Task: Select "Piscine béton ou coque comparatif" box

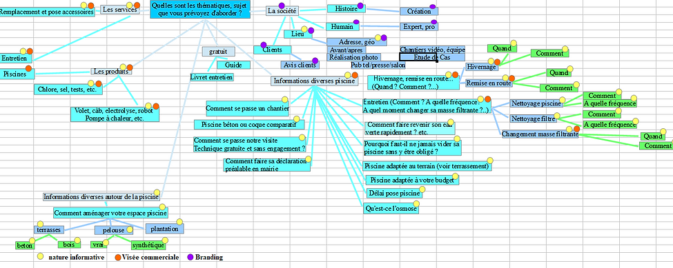Action: click(x=249, y=125)
